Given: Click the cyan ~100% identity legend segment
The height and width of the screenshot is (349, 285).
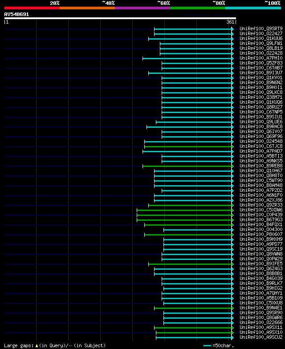Looking at the screenshot, I should [x=253, y=8].
